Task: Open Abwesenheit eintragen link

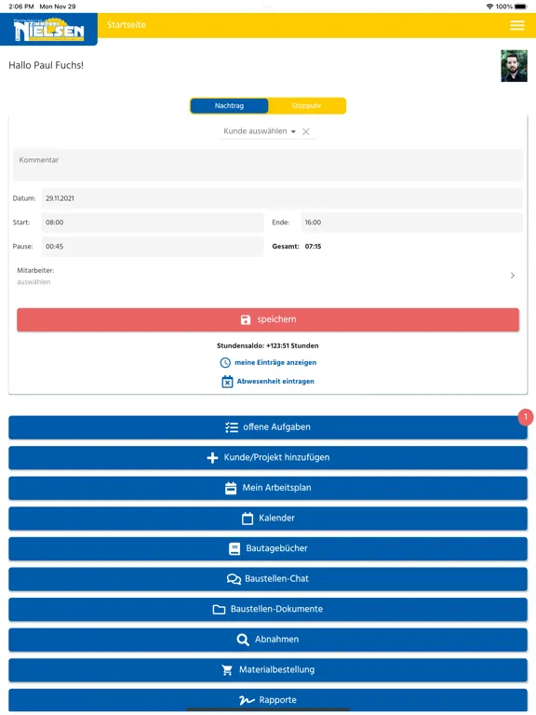Action: pyautogui.click(x=275, y=381)
